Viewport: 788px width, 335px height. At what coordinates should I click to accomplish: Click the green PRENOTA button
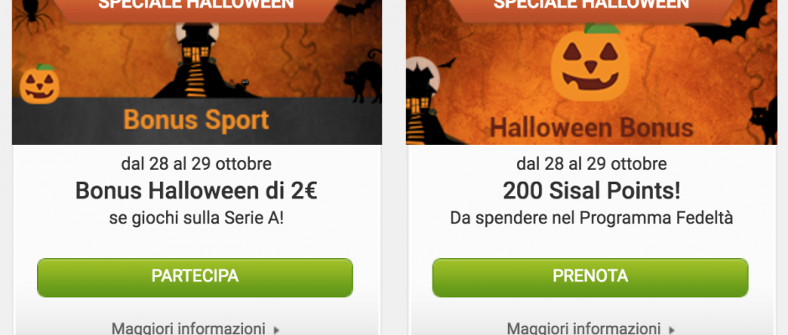pos(590,277)
